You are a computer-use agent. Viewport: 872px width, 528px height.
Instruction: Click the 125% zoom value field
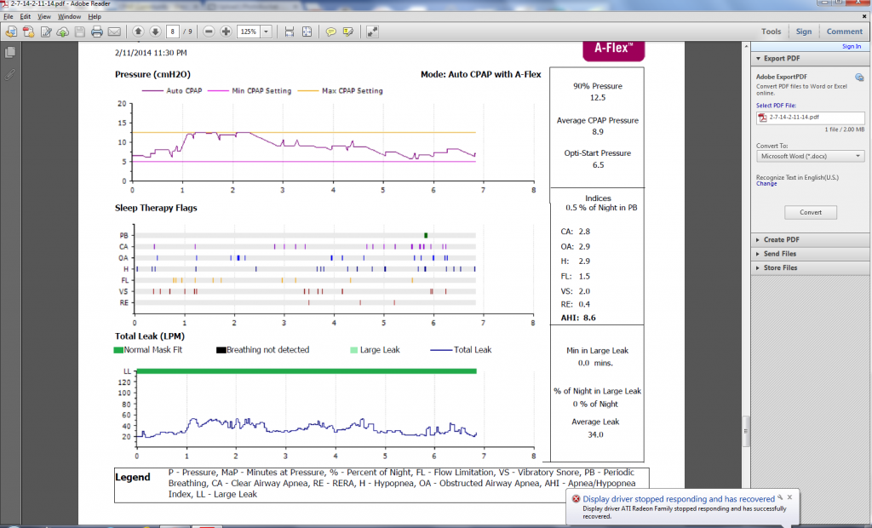[x=249, y=32]
